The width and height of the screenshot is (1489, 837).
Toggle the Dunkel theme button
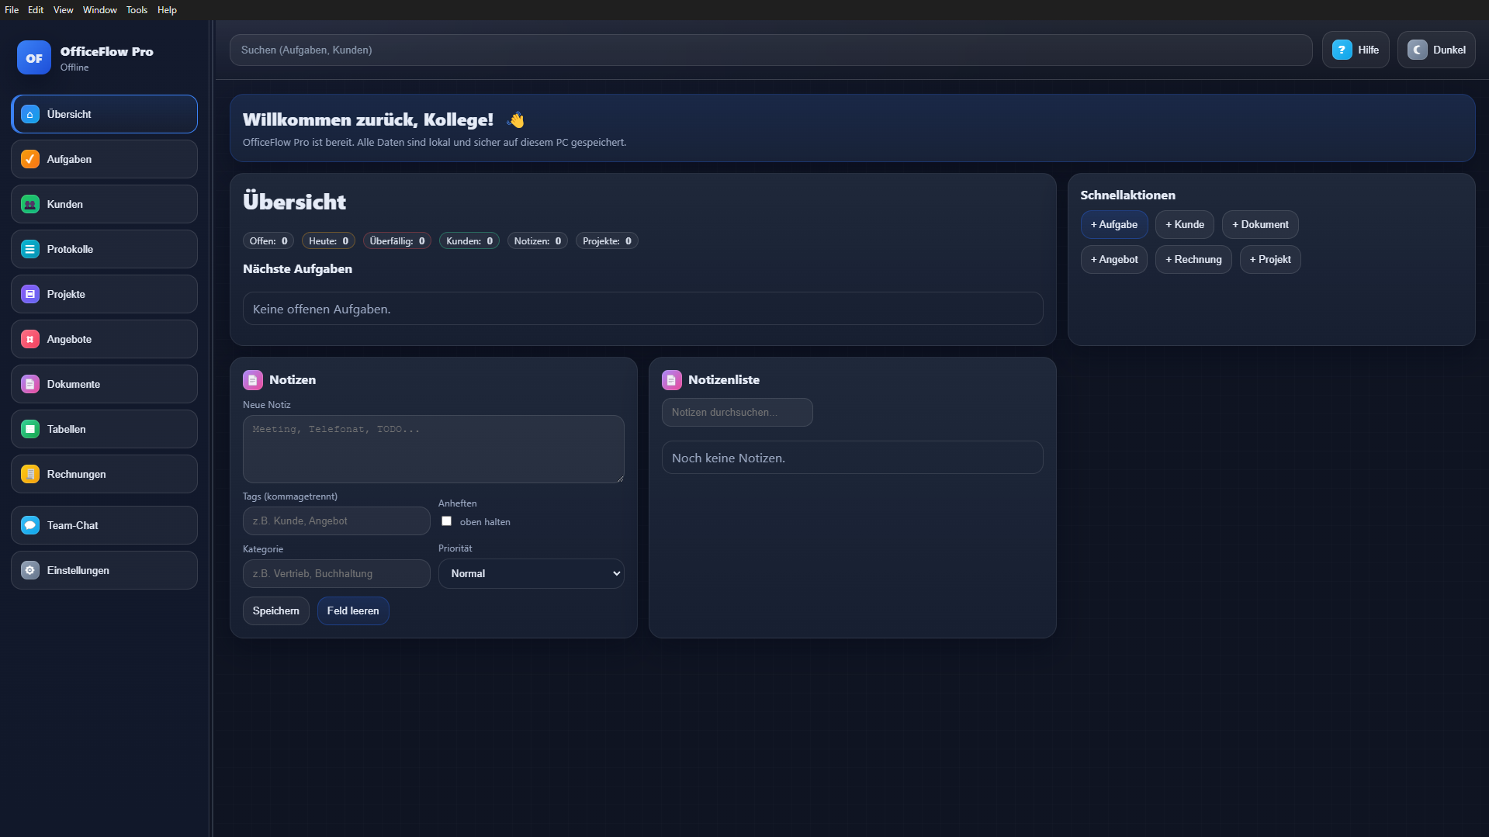point(1436,50)
